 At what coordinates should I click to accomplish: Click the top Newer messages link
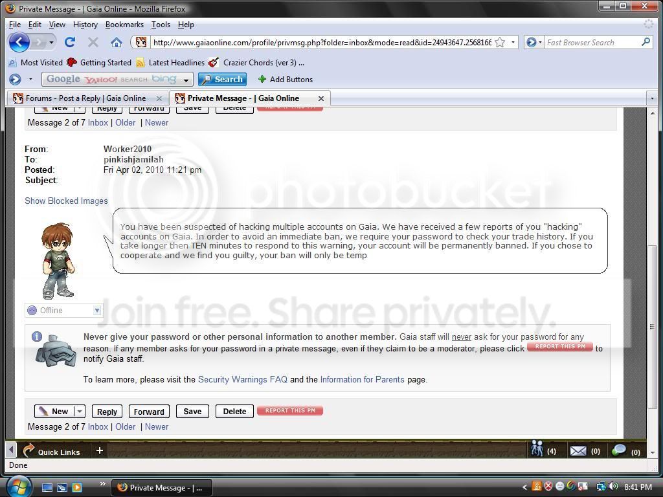(x=157, y=122)
